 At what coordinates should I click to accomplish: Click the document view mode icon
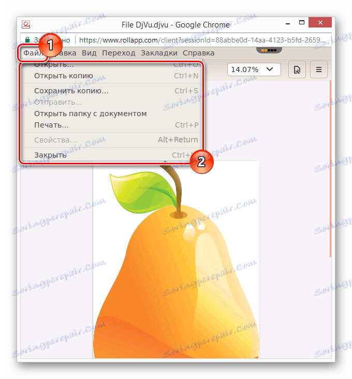pos(297,69)
